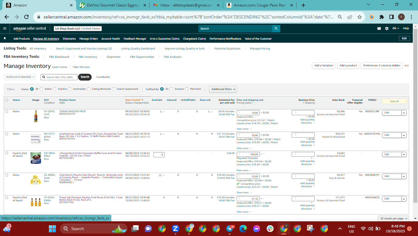The image size is (418, 236).
Task: Go to Manage Orders in the navigation bar
Action: coord(89,39)
